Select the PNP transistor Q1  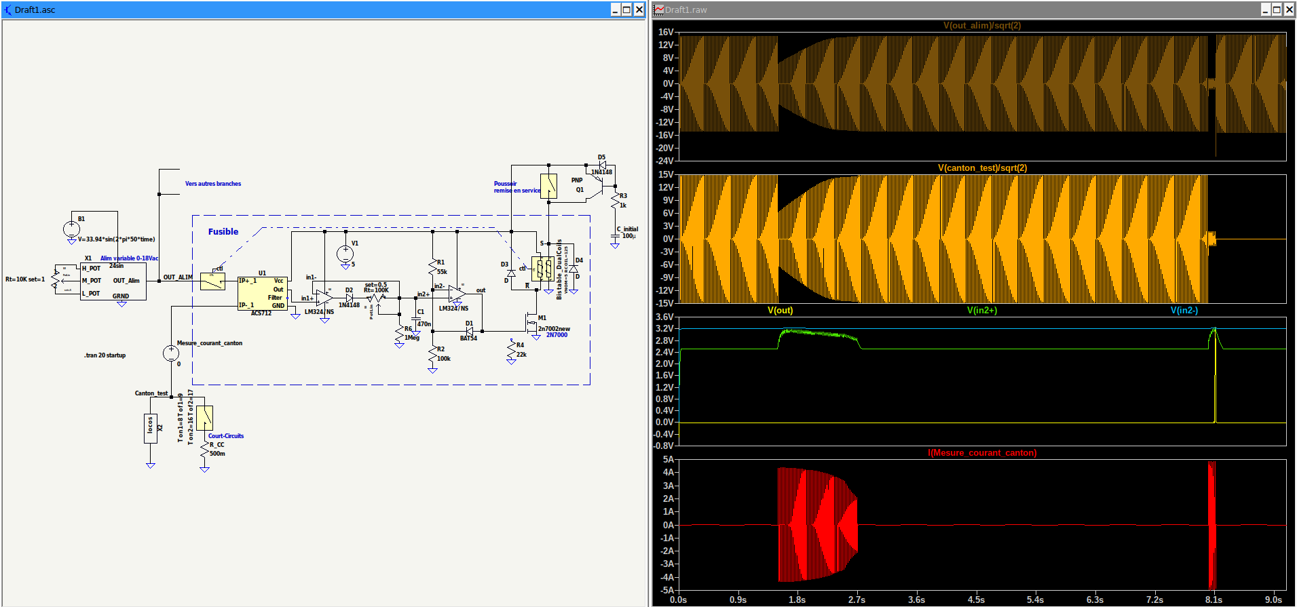(x=597, y=187)
